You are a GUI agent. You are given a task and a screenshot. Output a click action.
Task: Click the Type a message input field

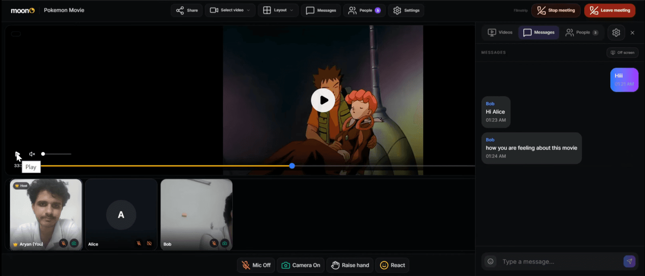click(560, 262)
